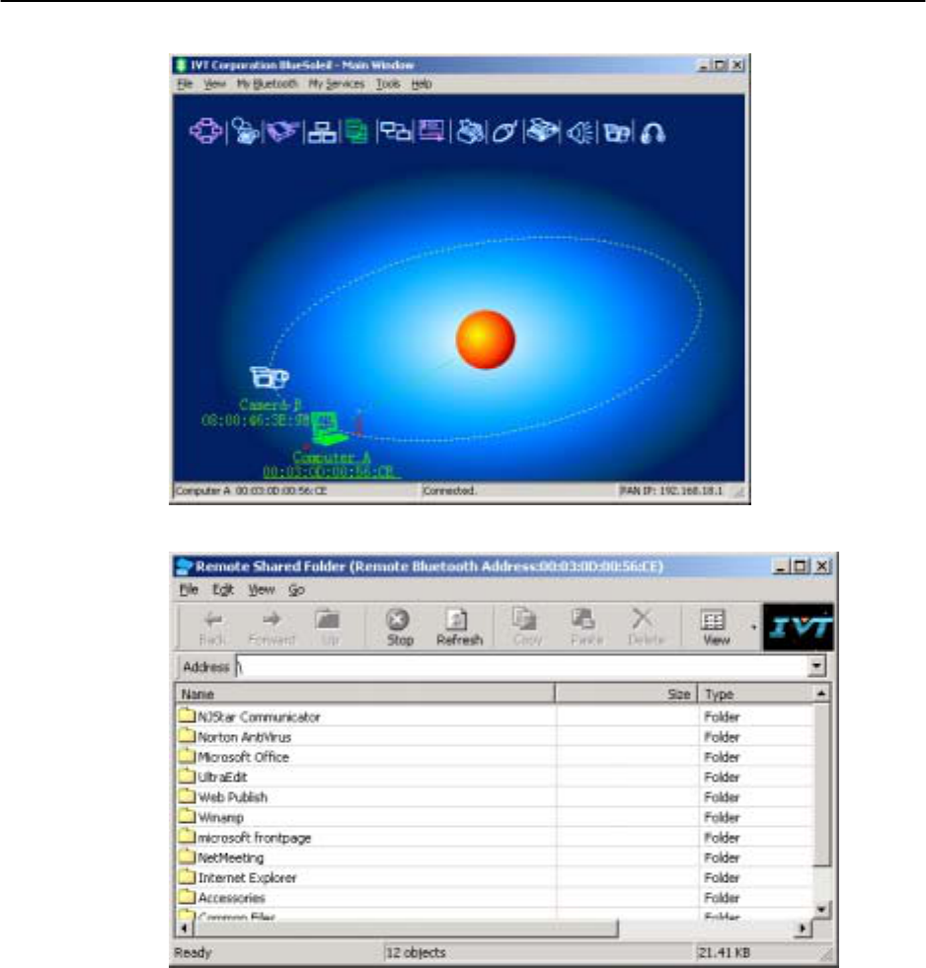Click the file list scroll-up arrow
Viewport: 926px width, 968px height.
pos(821,694)
